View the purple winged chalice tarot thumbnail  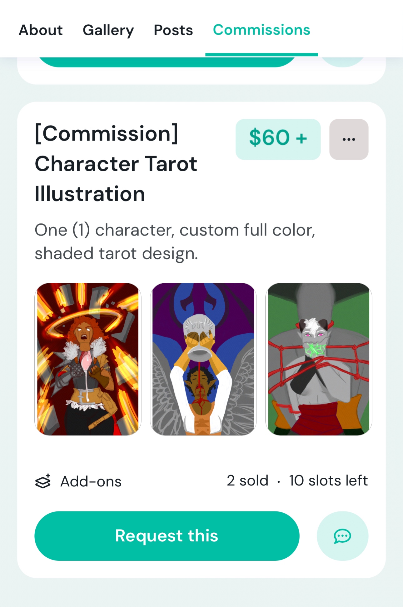203,359
